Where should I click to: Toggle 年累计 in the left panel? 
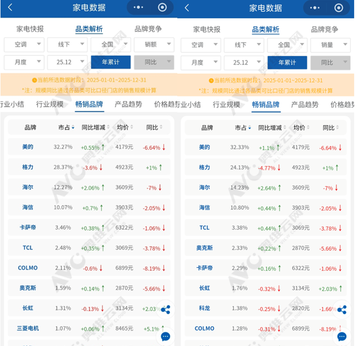pyautogui.click(x=111, y=62)
